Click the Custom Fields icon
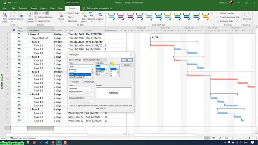The width and height of the screenshot is (258, 145). [36, 21]
